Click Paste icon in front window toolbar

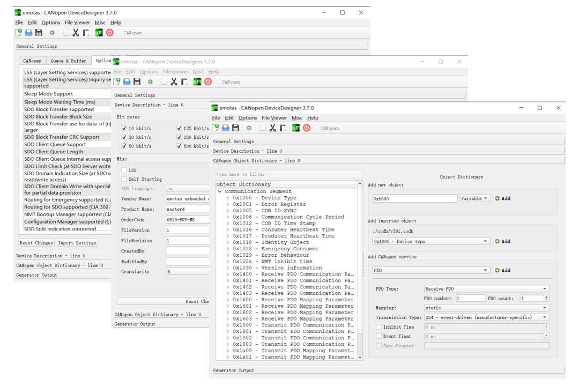tap(283, 128)
